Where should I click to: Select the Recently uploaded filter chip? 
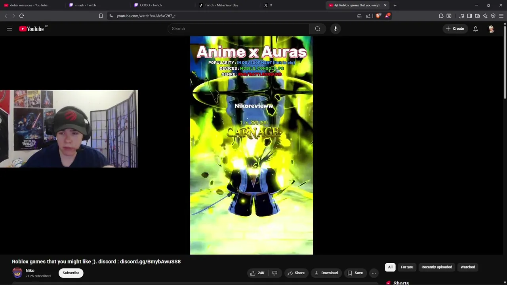[x=436, y=267]
